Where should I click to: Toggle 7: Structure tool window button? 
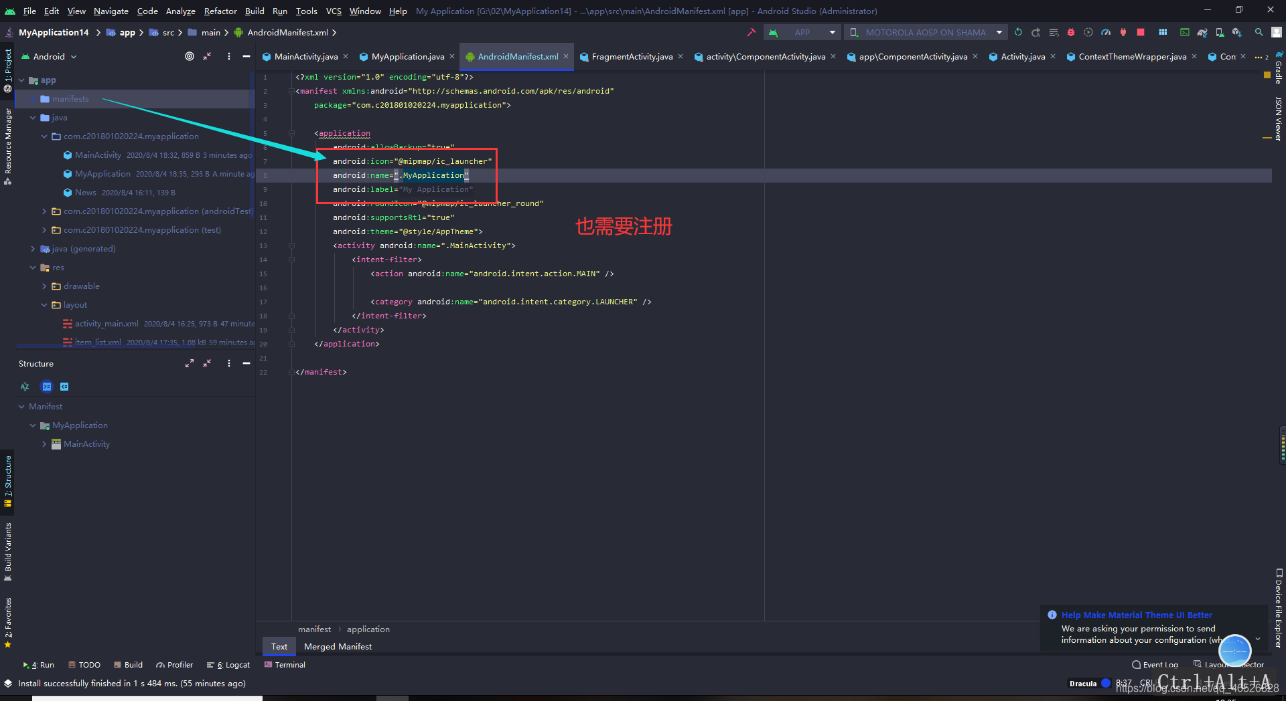pyautogui.click(x=7, y=480)
